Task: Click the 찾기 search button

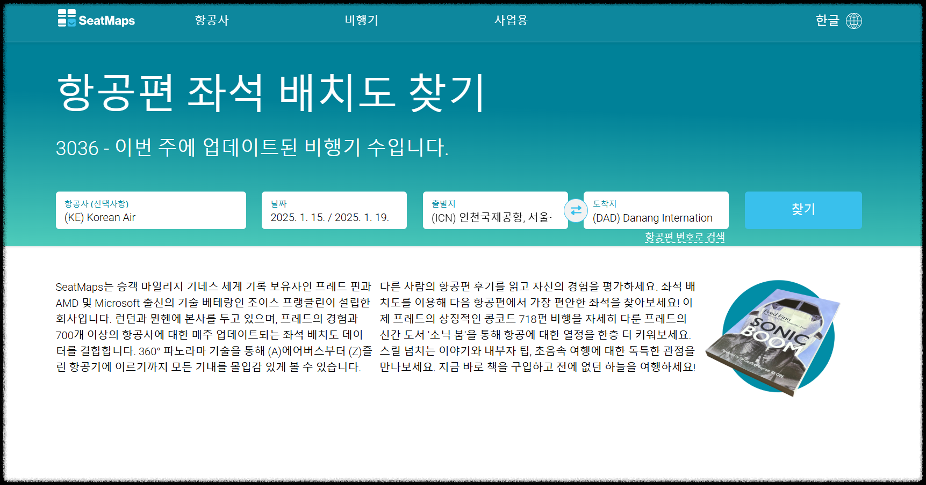Action: click(x=803, y=210)
